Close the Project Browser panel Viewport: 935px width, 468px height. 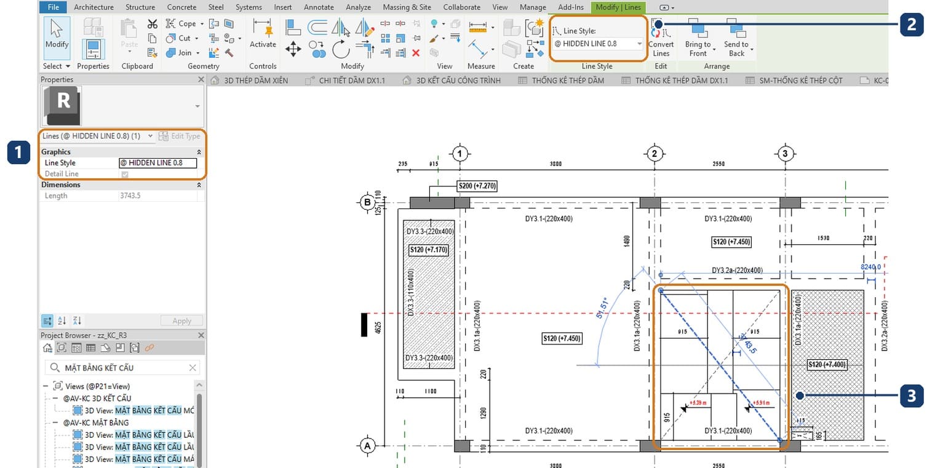click(x=201, y=335)
